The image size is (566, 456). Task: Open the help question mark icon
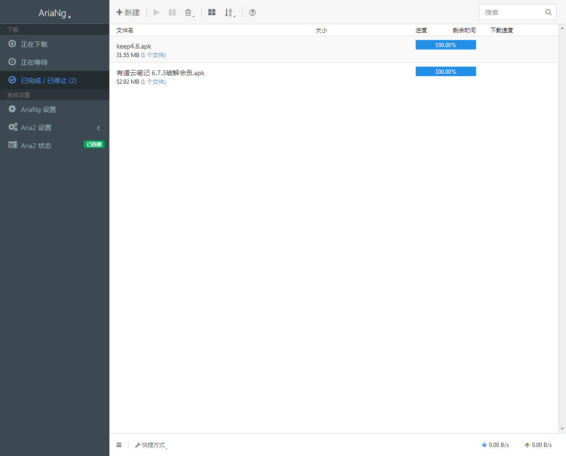click(x=252, y=12)
